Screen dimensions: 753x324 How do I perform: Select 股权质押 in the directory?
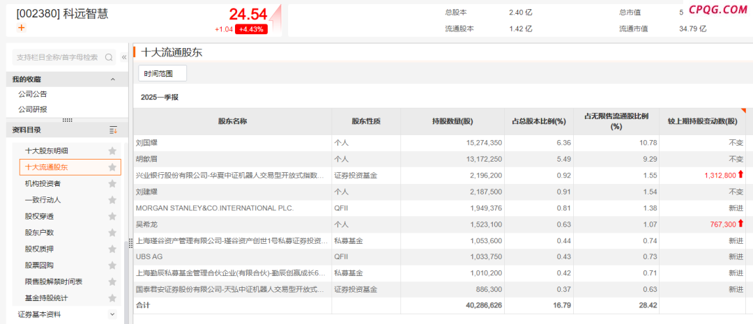39,249
